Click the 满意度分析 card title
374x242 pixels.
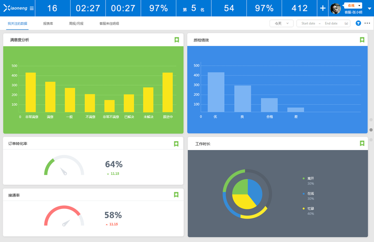click(x=19, y=40)
